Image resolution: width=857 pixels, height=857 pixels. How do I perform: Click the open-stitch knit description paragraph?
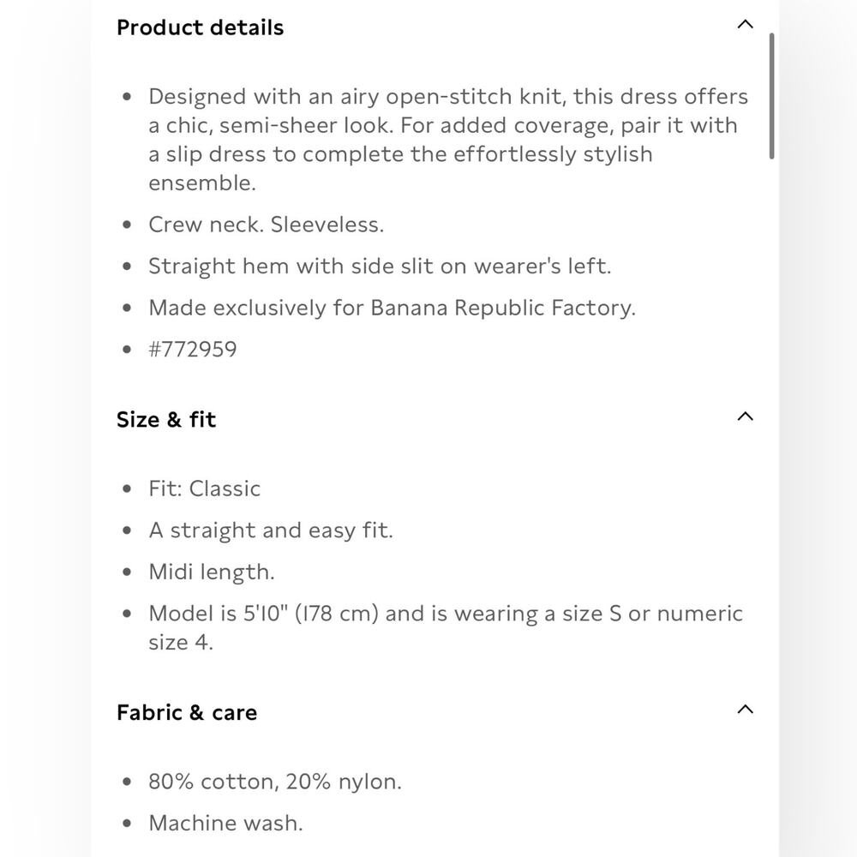click(448, 140)
